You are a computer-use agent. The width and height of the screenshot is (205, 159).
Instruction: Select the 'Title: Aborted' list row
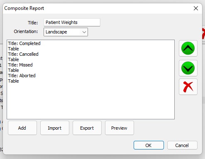[90, 76]
